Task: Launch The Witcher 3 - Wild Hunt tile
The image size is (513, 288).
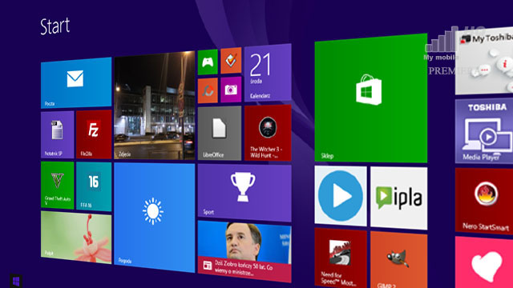Action: pos(268,133)
